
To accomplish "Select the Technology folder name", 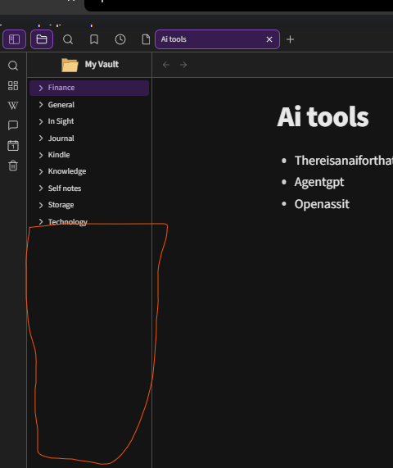I will [68, 222].
